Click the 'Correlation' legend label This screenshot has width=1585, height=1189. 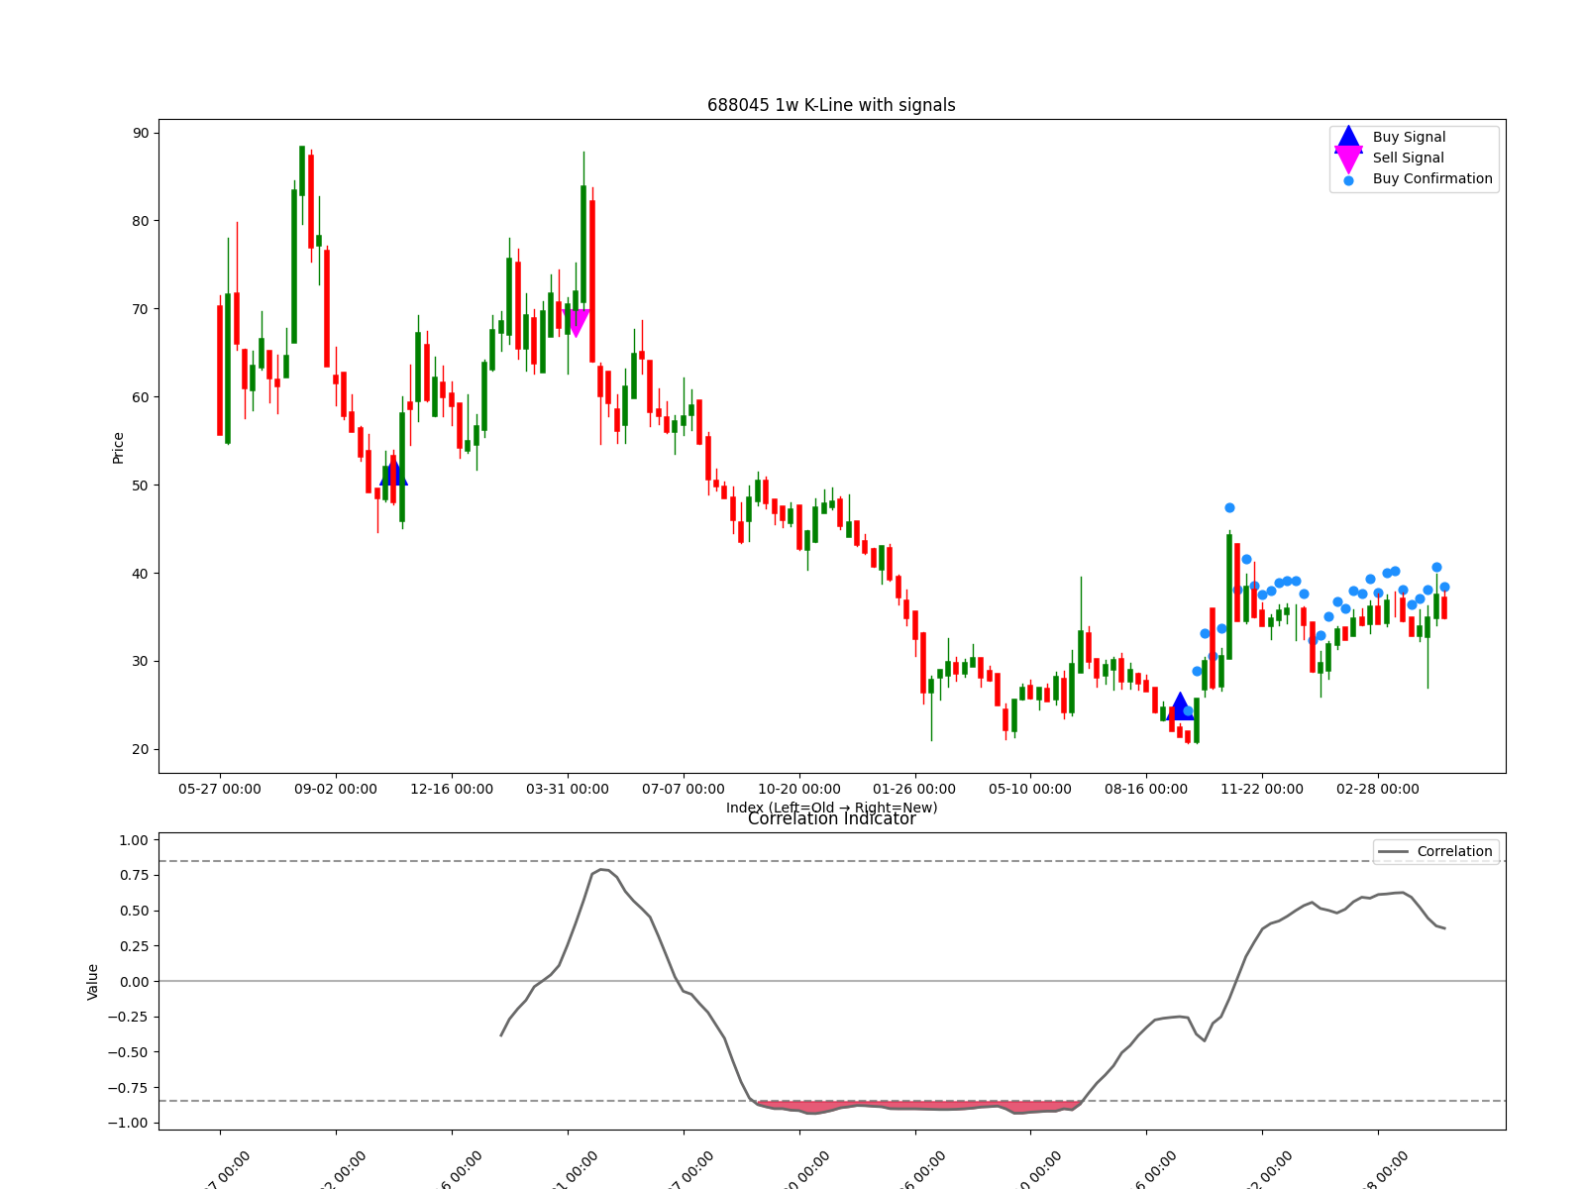click(x=1454, y=851)
